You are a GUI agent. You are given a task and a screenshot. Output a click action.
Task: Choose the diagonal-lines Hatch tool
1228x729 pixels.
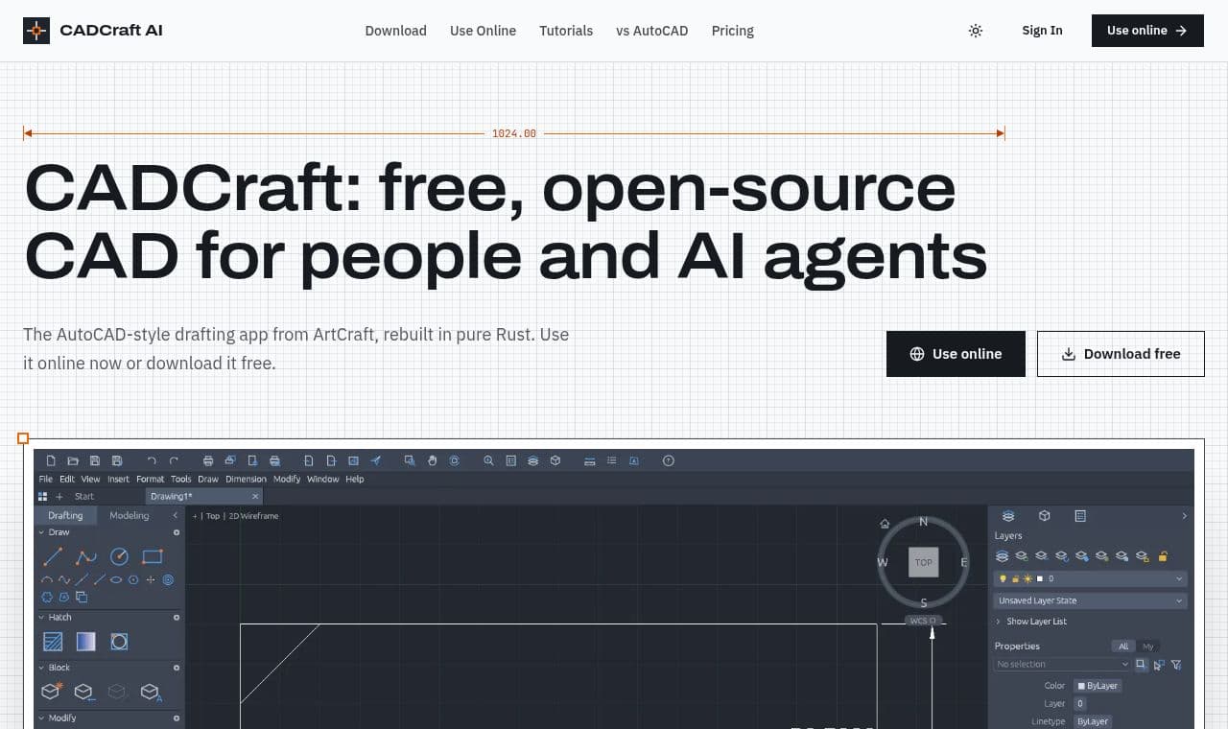pyautogui.click(x=54, y=642)
